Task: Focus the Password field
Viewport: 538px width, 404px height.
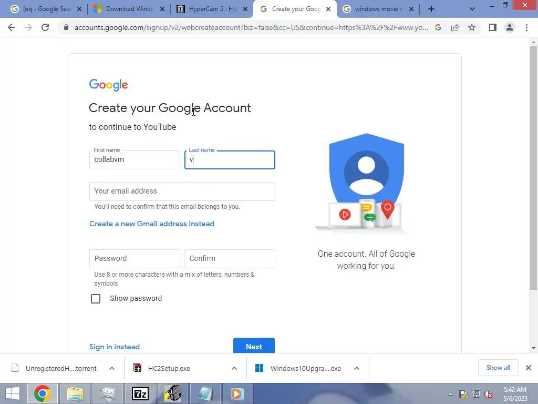Action: 134,259
